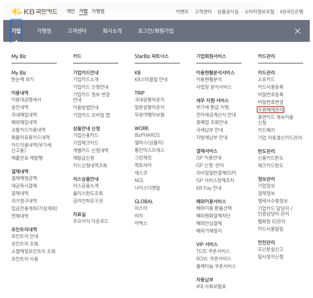
Task: Open 한눈에 보기 under My Biz
Action: click(22, 80)
